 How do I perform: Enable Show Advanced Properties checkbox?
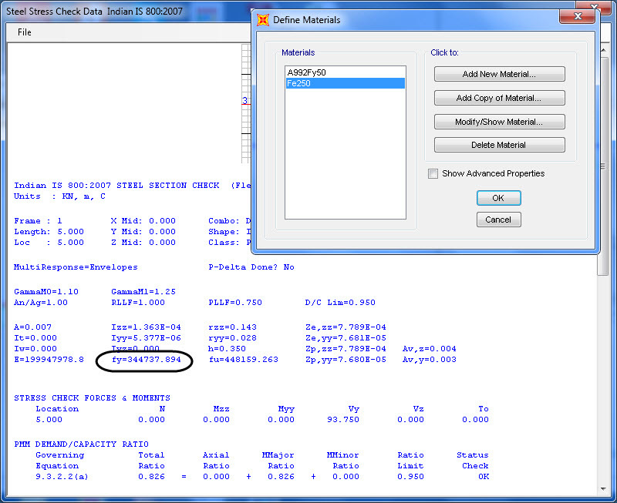click(433, 173)
